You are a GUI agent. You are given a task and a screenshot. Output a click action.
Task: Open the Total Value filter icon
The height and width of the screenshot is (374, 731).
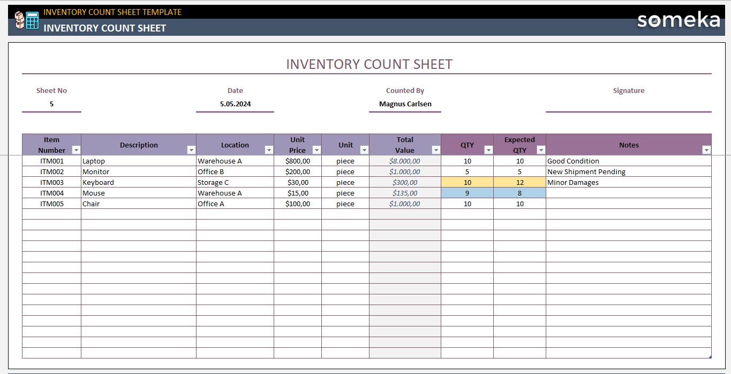[x=436, y=150]
